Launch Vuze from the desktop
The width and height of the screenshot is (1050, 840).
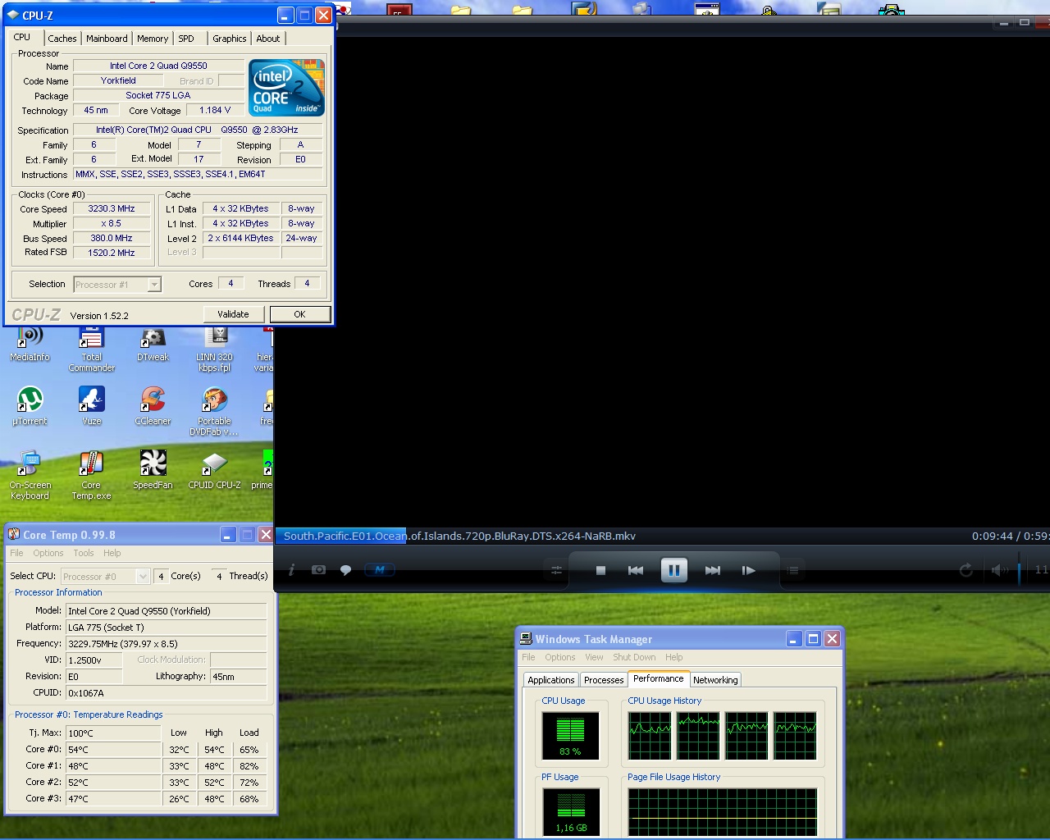pyautogui.click(x=91, y=406)
